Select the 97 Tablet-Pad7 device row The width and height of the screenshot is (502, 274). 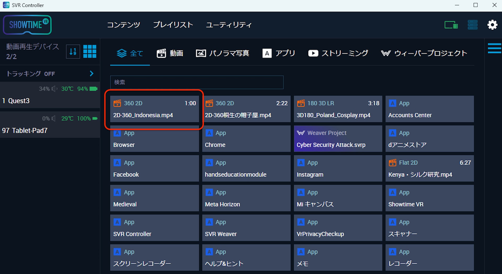(x=50, y=125)
